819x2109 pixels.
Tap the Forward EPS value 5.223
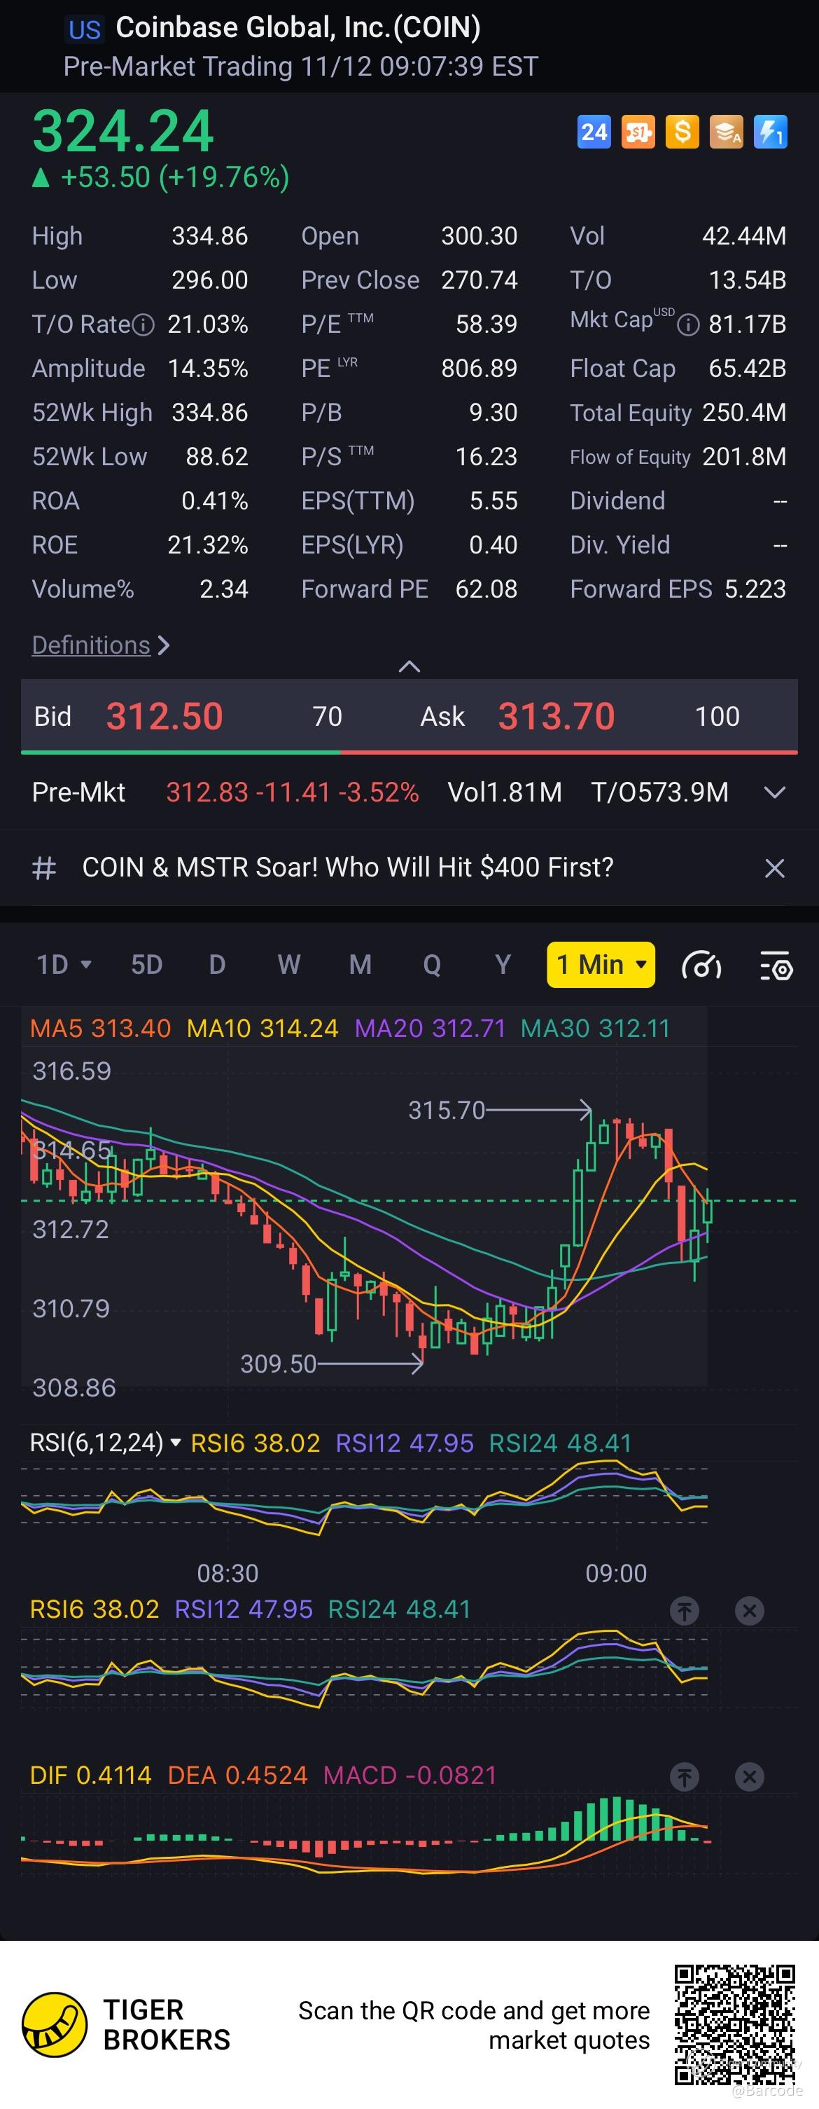tap(755, 589)
